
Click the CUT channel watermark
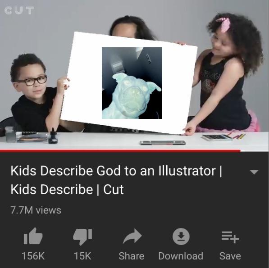[19, 11]
